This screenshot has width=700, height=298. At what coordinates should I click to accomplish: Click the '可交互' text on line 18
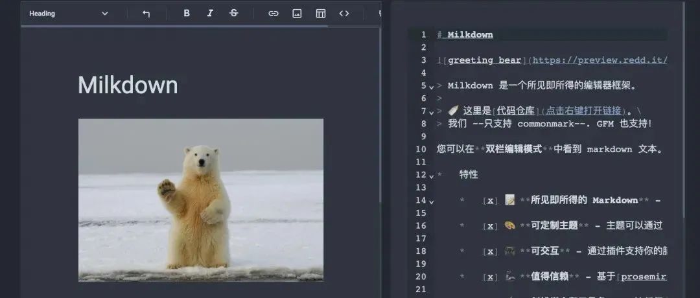pos(544,251)
